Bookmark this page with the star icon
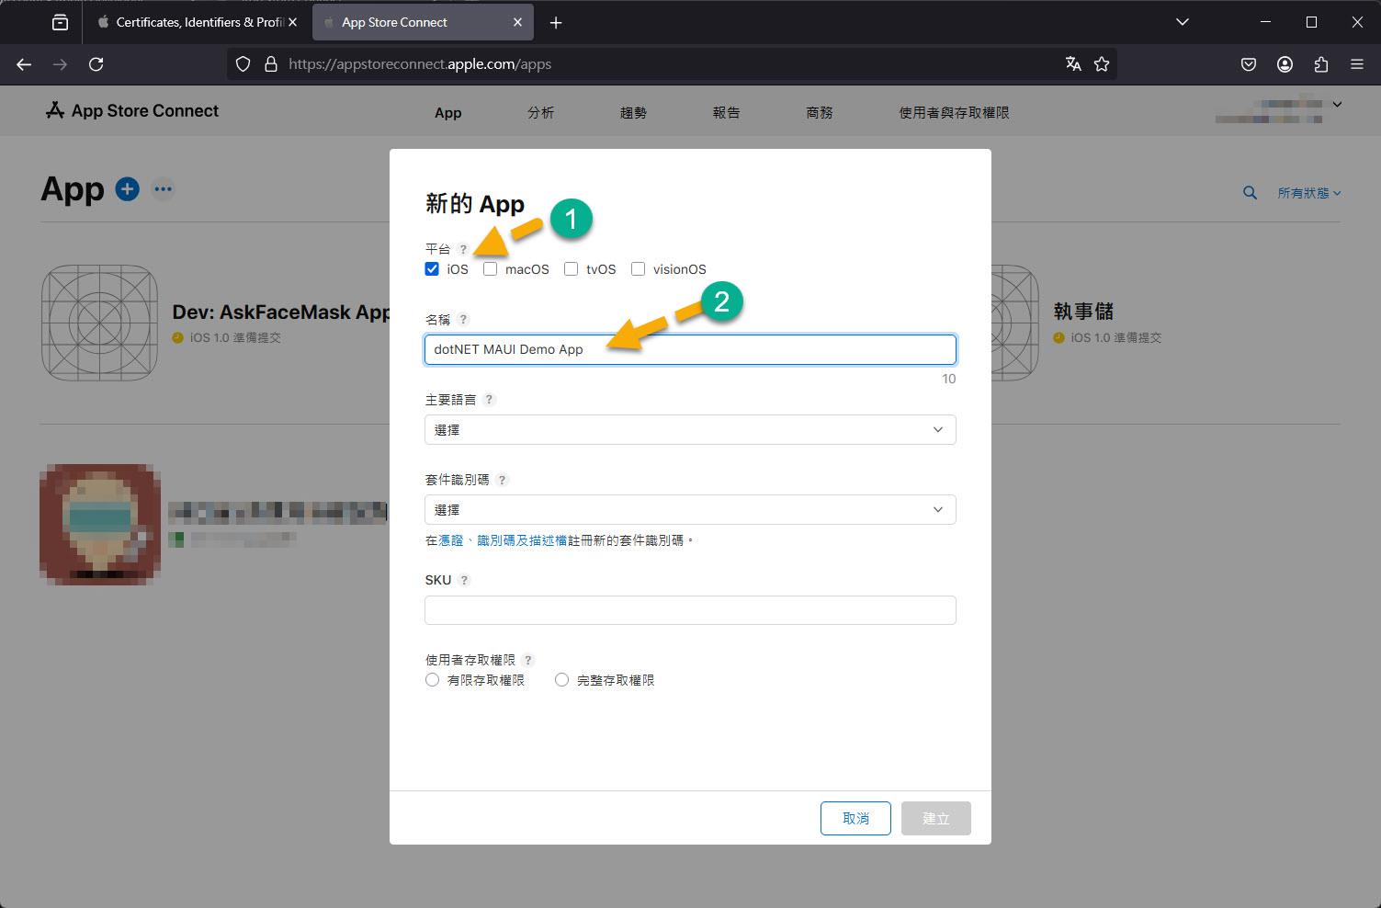The height and width of the screenshot is (908, 1381). click(1102, 64)
